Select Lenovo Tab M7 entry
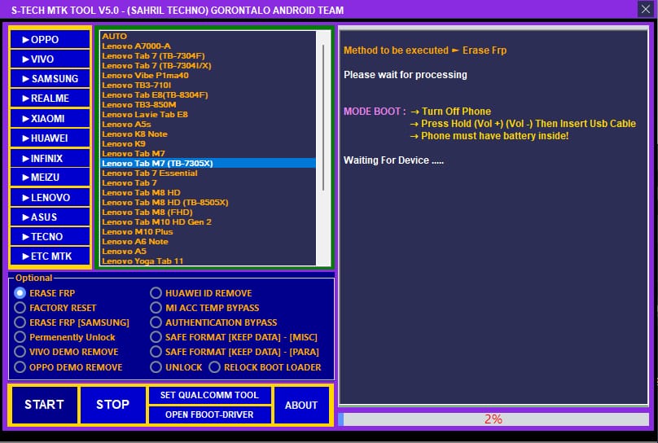The image size is (658, 443). 208,154
